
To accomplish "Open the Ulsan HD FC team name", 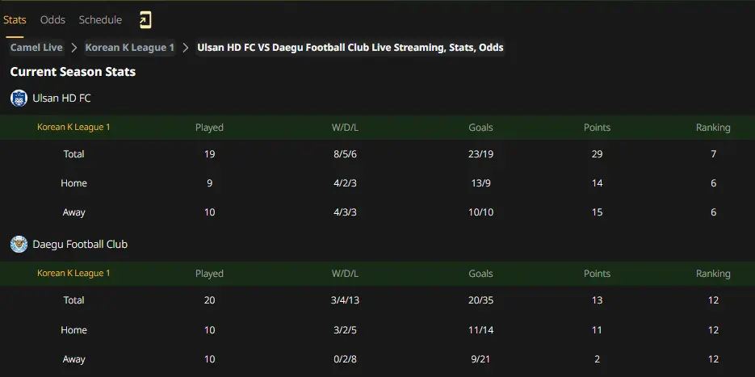I will pyautogui.click(x=61, y=98).
